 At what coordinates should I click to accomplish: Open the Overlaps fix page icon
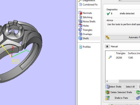(80, 34)
